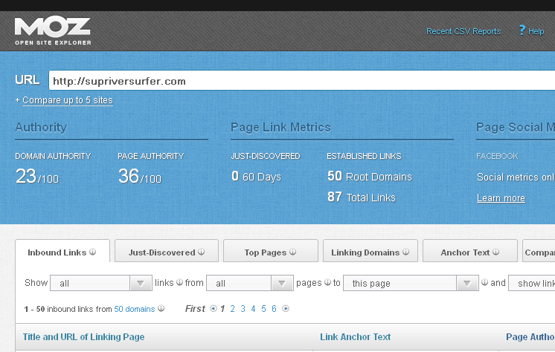This screenshot has height=352, width=555.
Task: Click info icon next to Inbound Links tab
Action: [93, 252]
